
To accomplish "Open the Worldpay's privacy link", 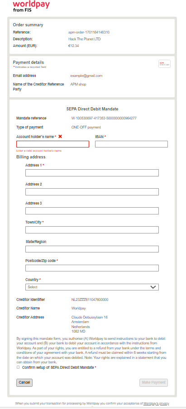I will (x=156, y=403).
